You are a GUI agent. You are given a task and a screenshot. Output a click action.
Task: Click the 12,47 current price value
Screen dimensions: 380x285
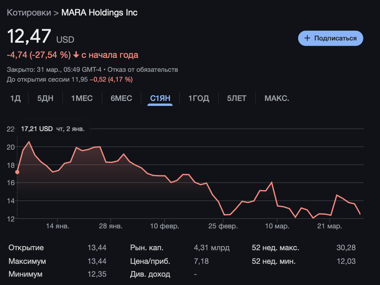pyautogui.click(x=29, y=36)
